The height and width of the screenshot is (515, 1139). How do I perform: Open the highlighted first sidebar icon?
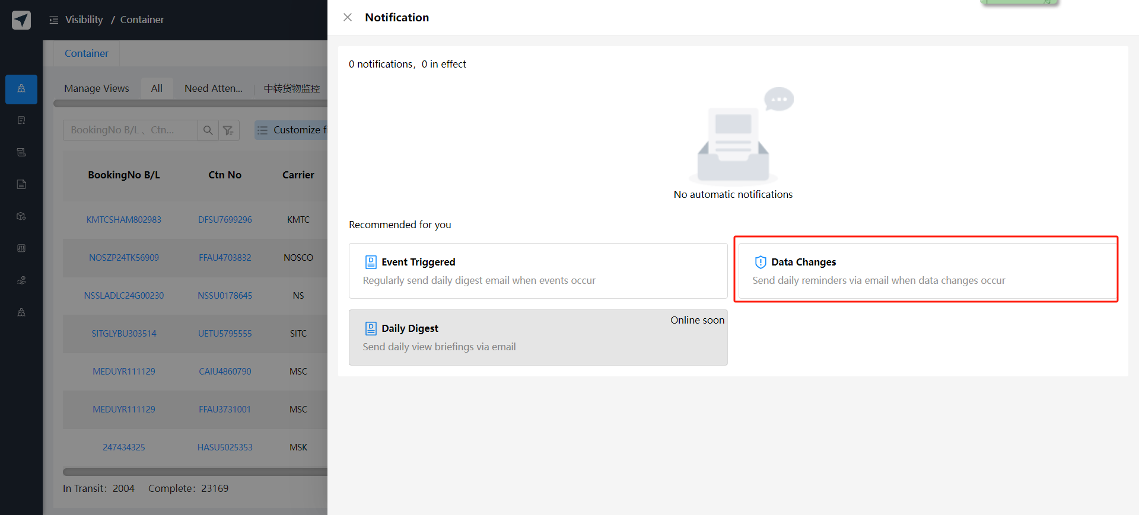pyautogui.click(x=21, y=89)
